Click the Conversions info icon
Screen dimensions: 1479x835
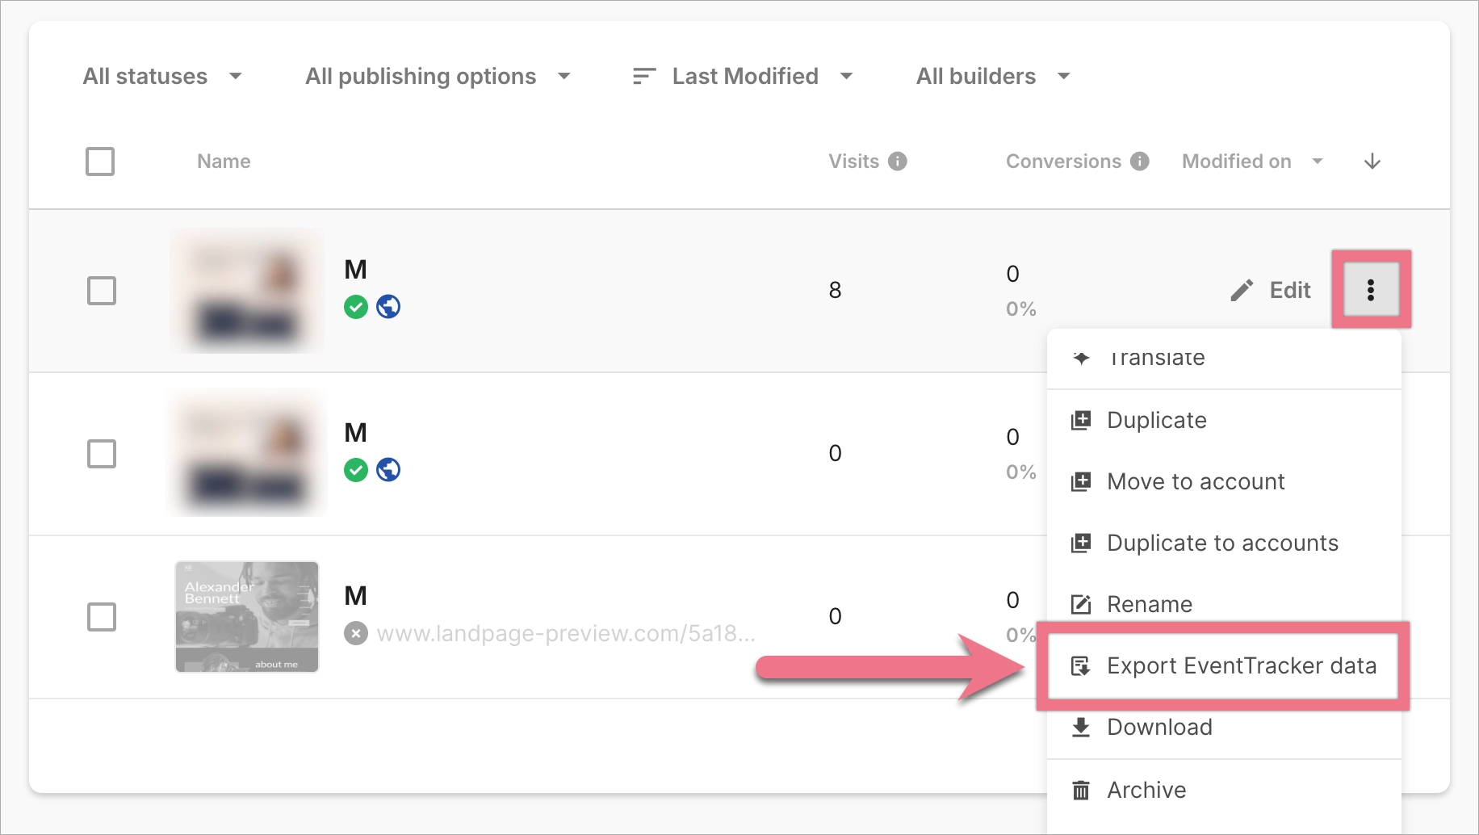pyautogui.click(x=1140, y=162)
